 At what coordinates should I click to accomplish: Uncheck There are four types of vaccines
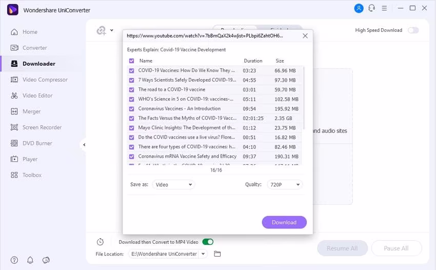tap(131, 147)
